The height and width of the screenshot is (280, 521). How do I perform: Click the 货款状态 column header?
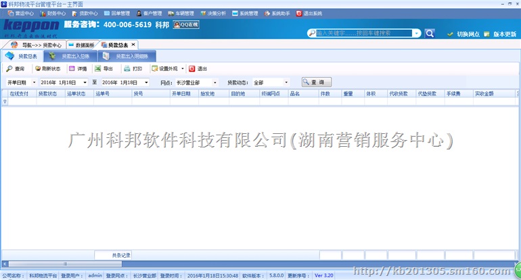click(51, 93)
